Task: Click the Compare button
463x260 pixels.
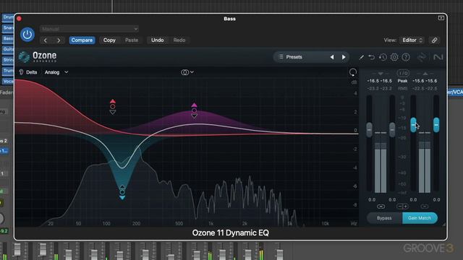Action: 82,40
